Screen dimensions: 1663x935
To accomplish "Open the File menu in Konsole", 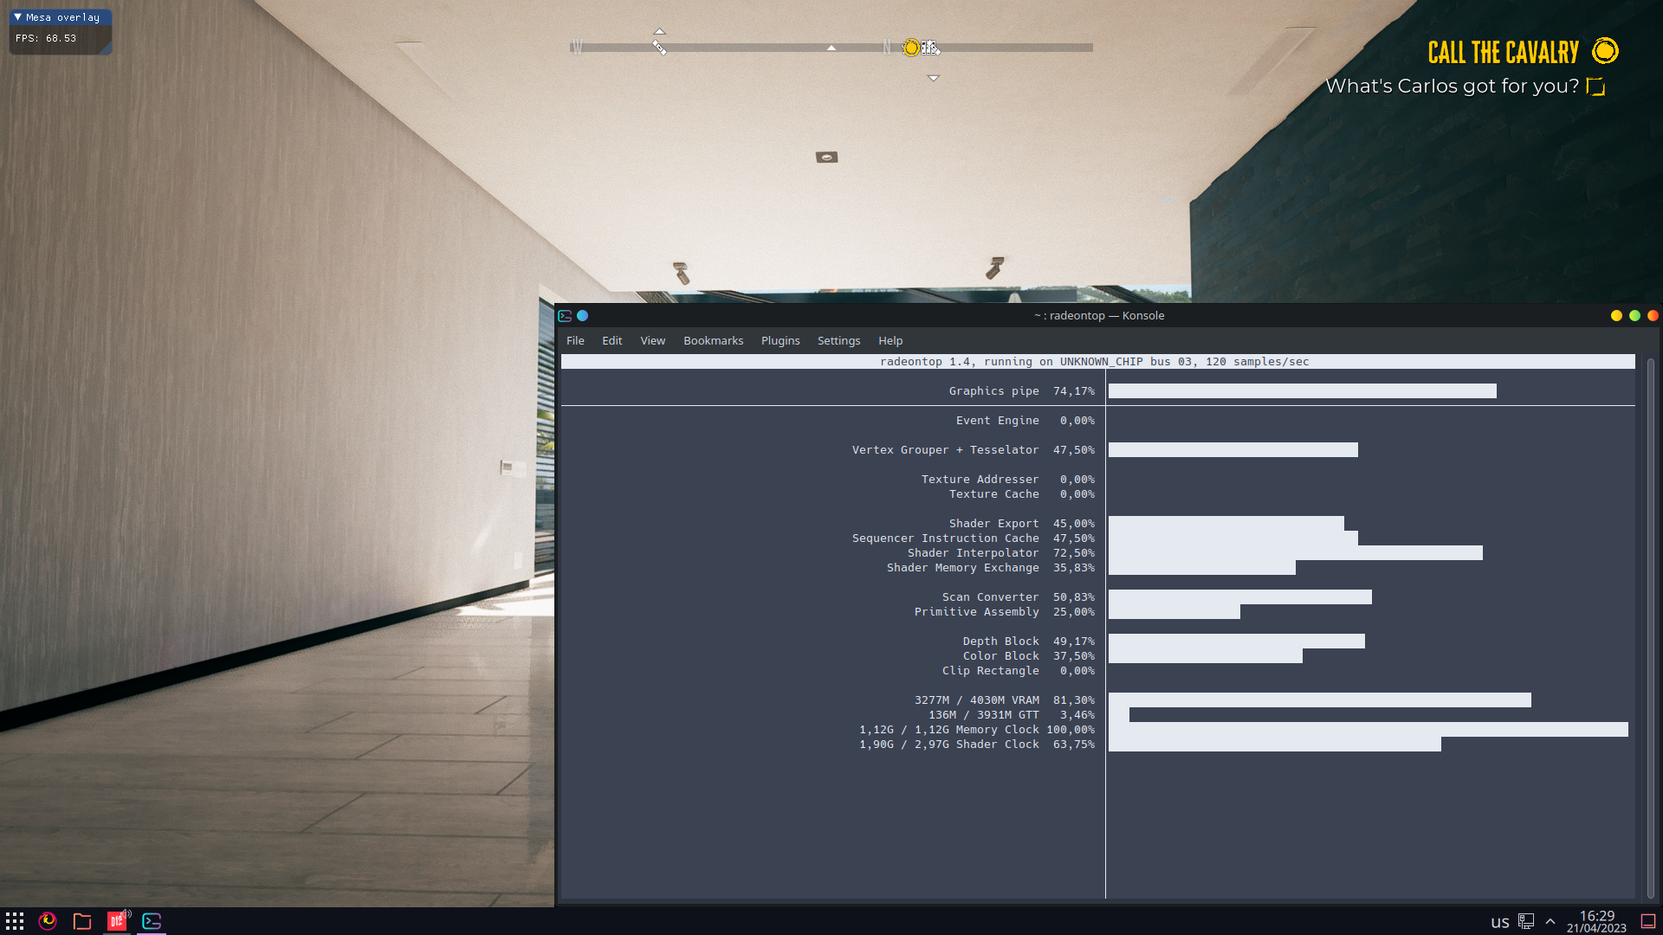I will point(575,340).
